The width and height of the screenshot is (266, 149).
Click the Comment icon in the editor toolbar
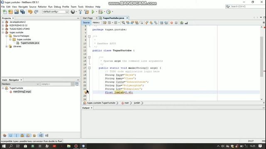tap(182, 23)
